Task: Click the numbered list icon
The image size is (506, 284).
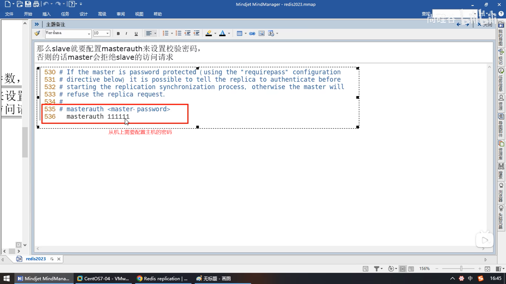Action: (x=165, y=33)
